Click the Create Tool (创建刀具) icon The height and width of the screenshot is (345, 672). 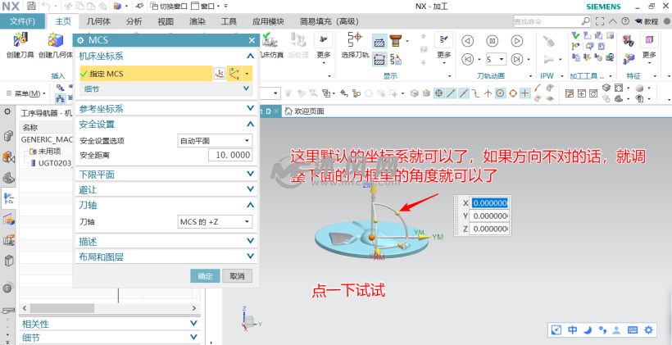tap(20, 41)
